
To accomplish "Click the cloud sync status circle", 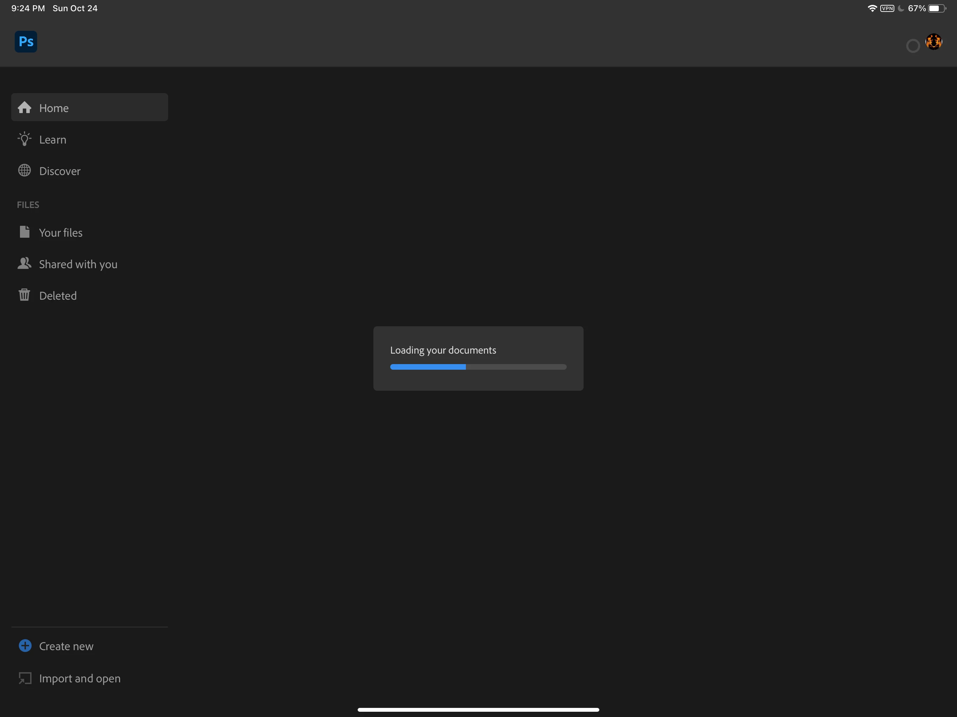I will point(913,46).
